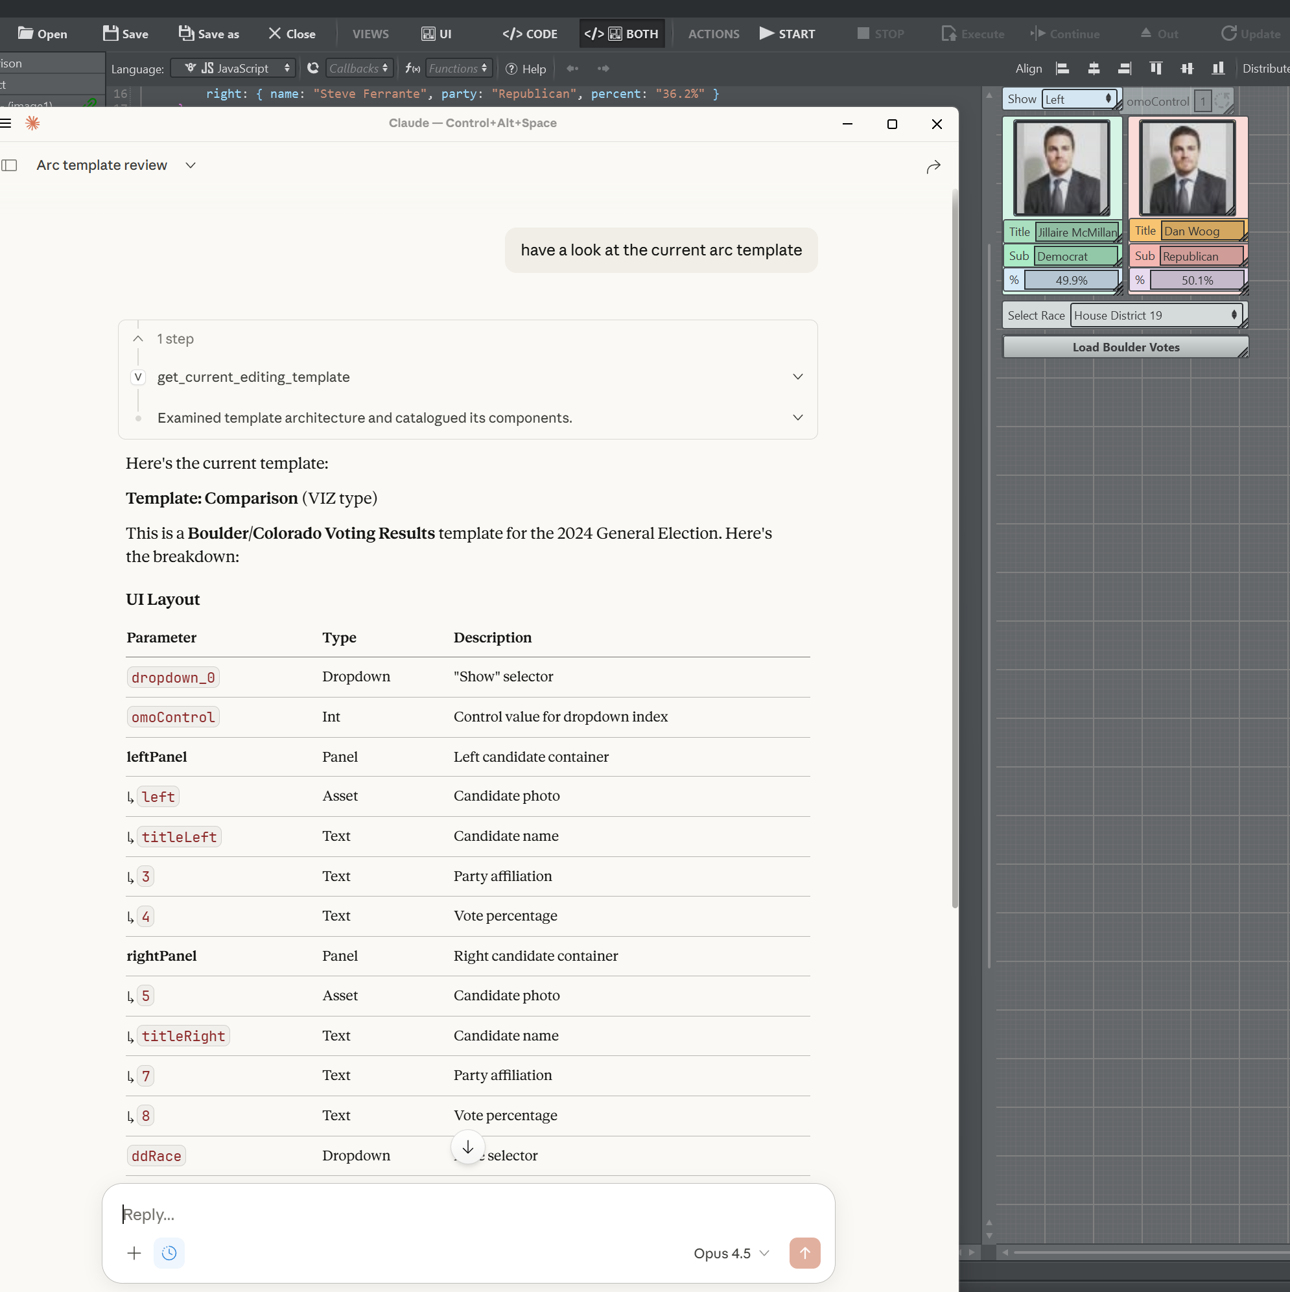1290x1292 pixels.
Task: Click the START button
Action: (787, 34)
